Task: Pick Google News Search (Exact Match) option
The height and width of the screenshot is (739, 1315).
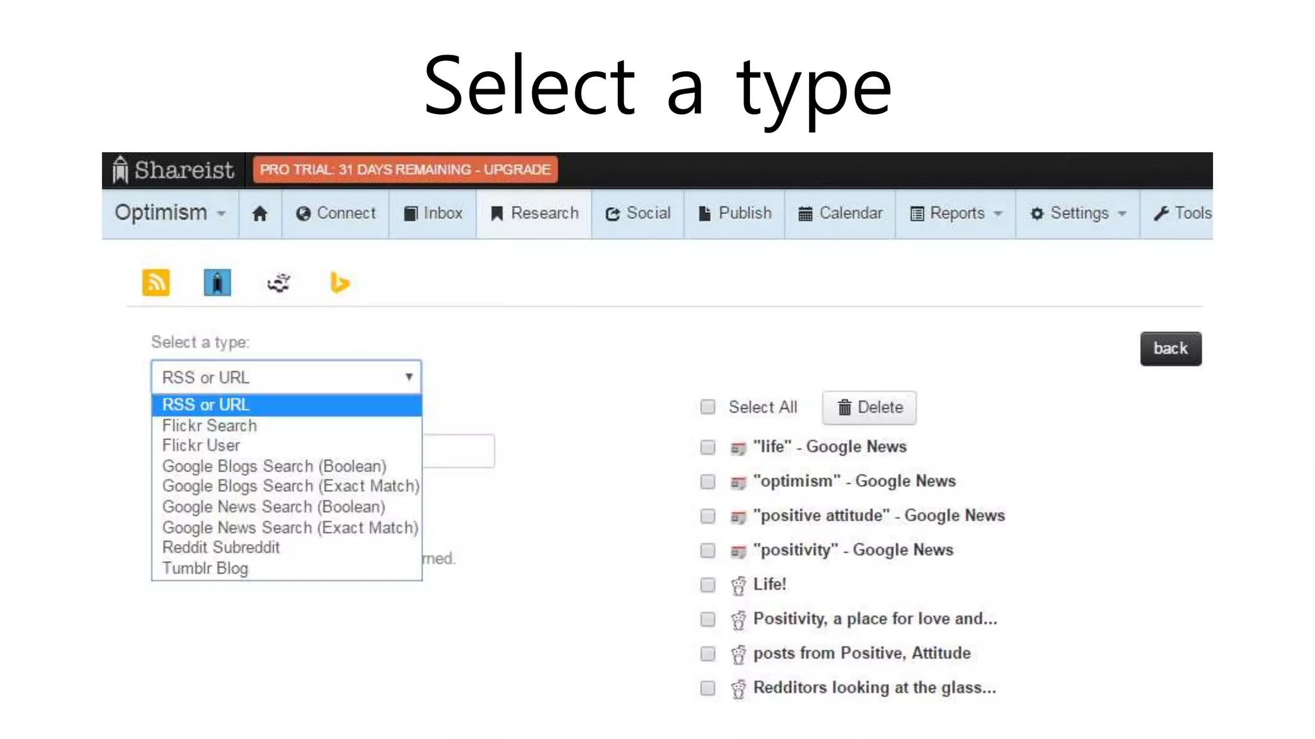Action: (286, 527)
